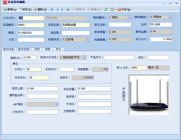Open the 成本计价方式 dropdown
Screen dimensions: 181x140
click(x=85, y=58)
